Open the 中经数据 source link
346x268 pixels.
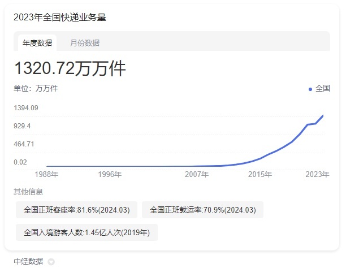point(28,261)
